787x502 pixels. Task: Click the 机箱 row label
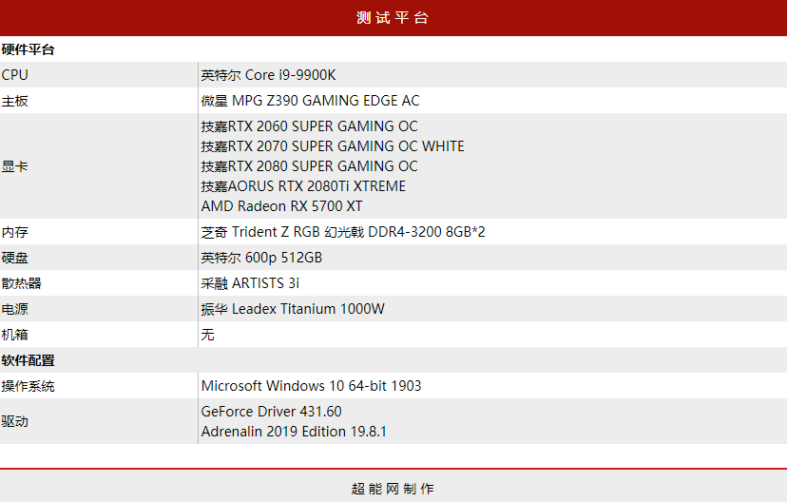point(14,335)
